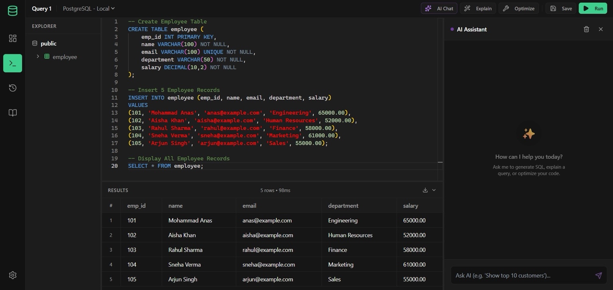Open the settings gear icon

(12, 275)
